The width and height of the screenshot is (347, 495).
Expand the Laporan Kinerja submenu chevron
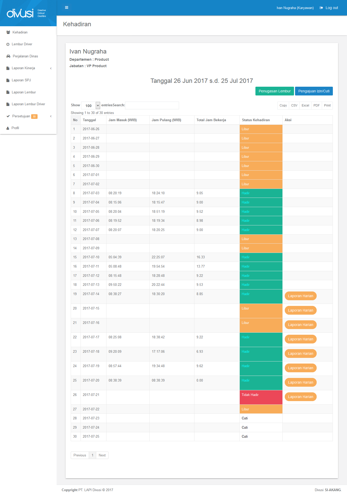(51, 68)
